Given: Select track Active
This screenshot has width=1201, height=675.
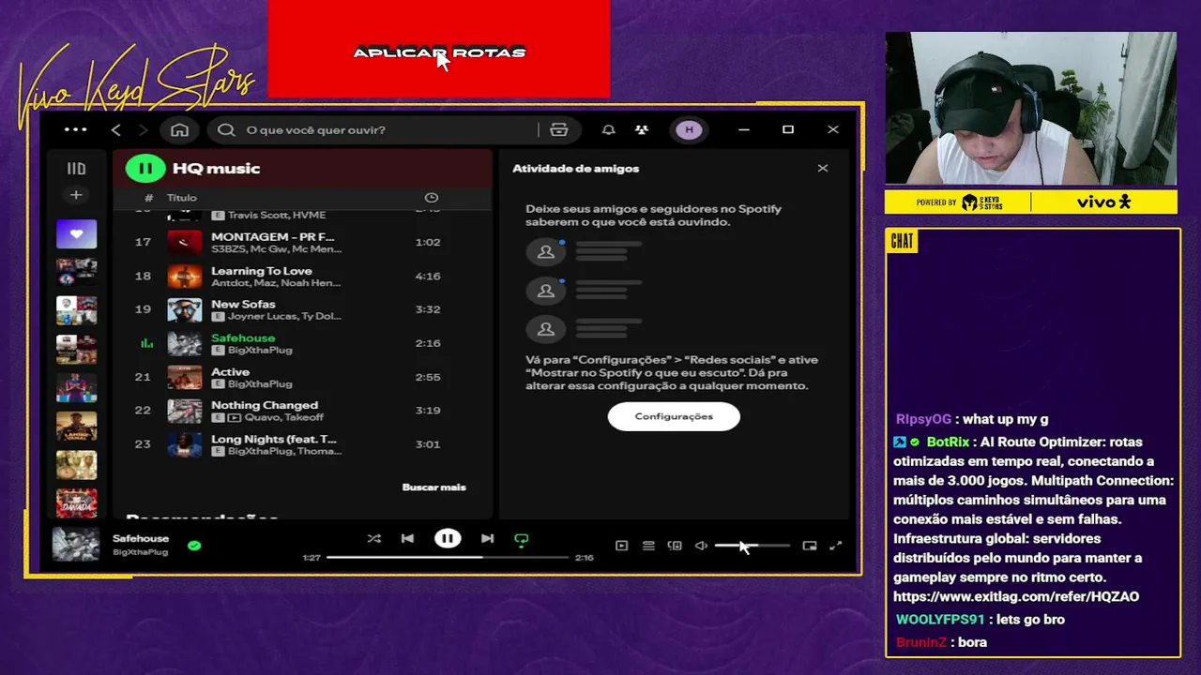Looking at the screenshot, I should pyautogui.click(x=230, y=371).
